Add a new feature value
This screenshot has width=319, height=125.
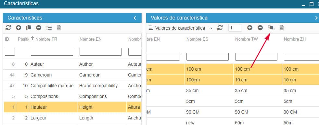[x=250, y=28]
